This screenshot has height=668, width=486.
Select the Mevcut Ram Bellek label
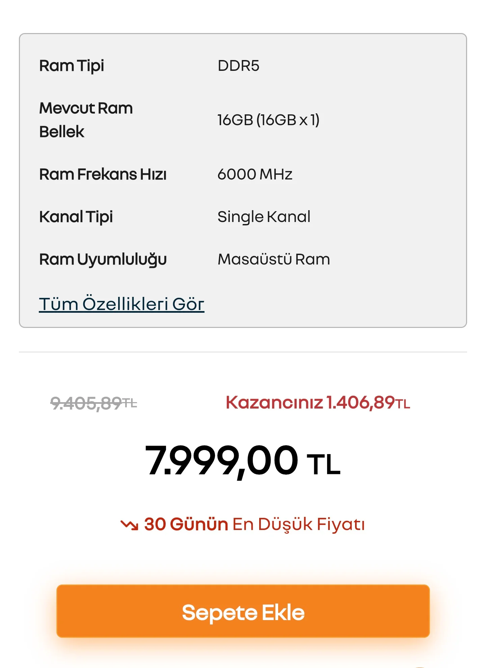click(x=86, y=120)
